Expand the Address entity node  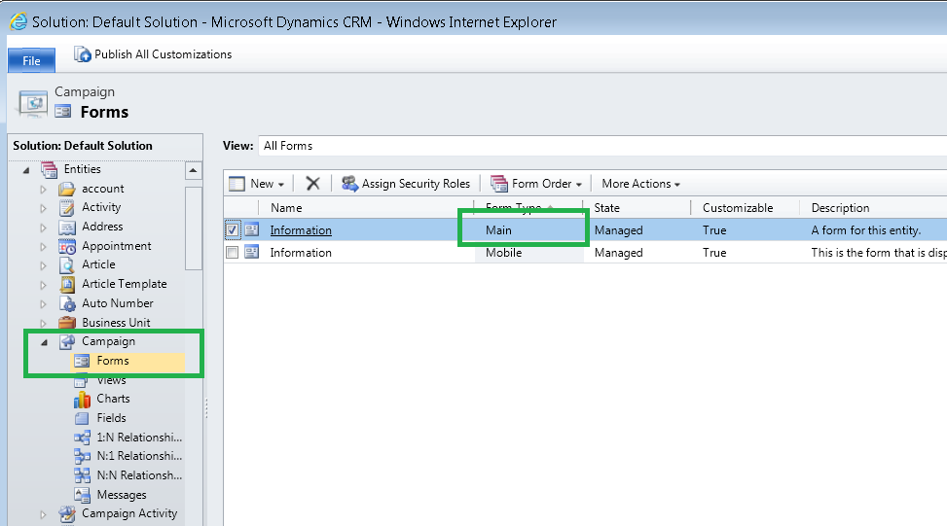tap(43, 228)
